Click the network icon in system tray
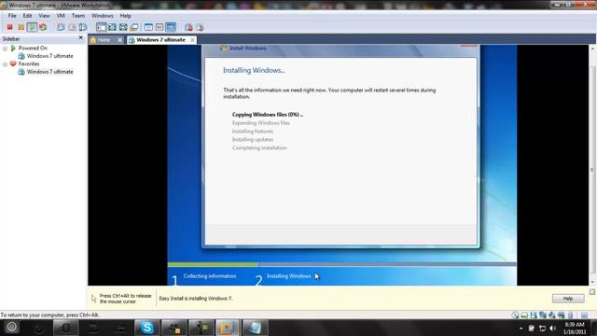This screenshot has height=336, width=597. tap(542, 328)
